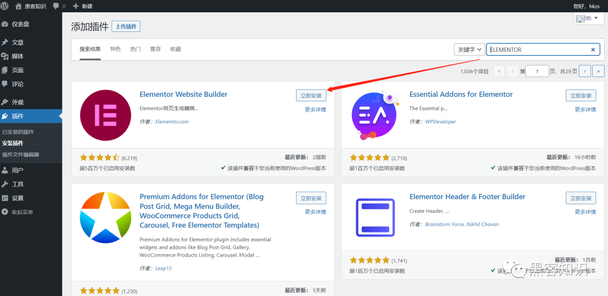Go to next page arrow button
The width and height of the screenshot is (608, 296).
coord(585,71)
